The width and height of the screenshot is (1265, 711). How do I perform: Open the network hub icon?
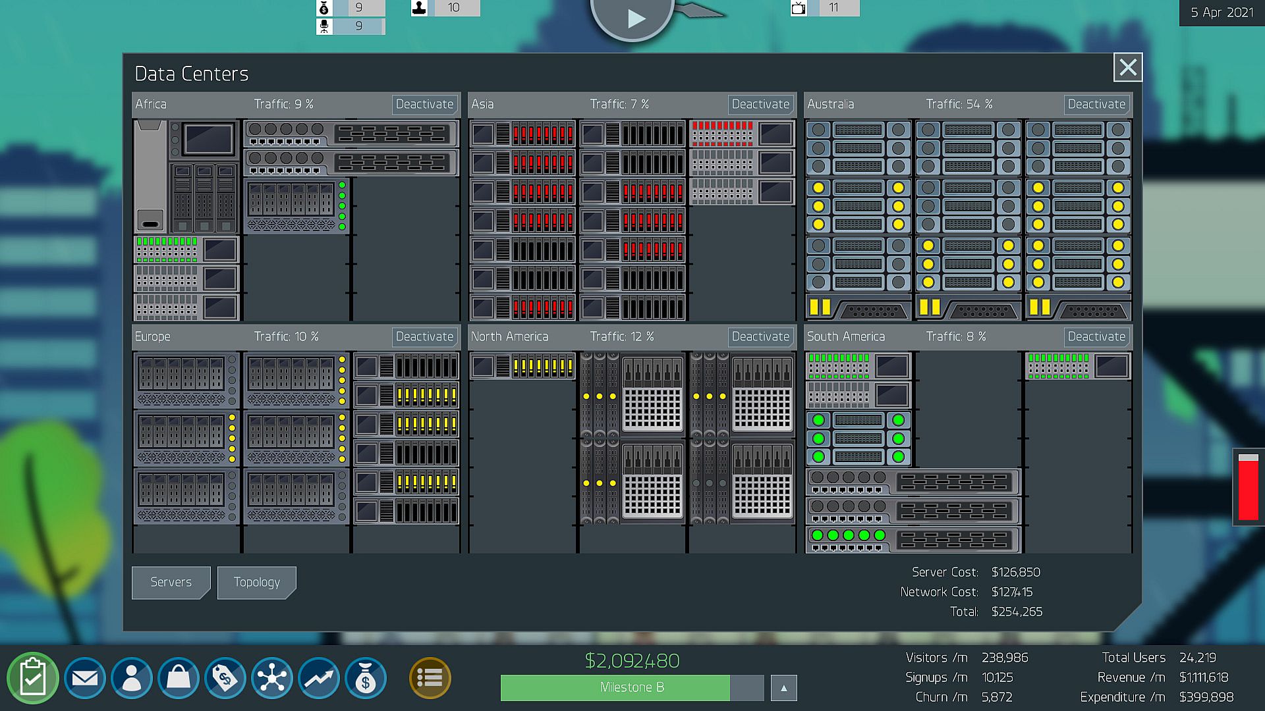pos(272,678)
